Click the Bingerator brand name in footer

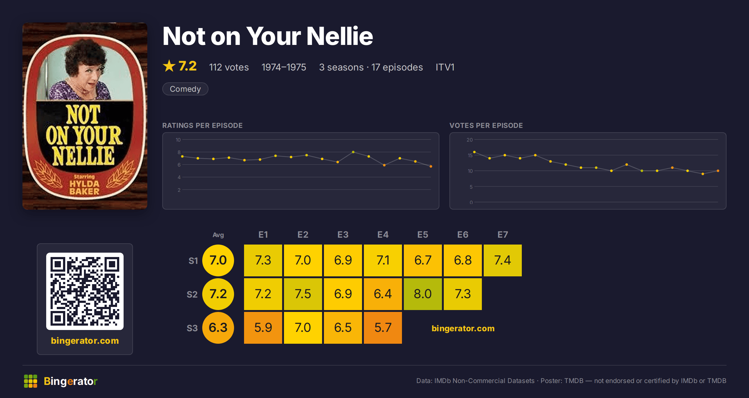[x=71, y=381]
